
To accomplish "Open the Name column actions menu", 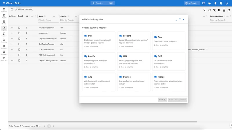I will 57,16.
